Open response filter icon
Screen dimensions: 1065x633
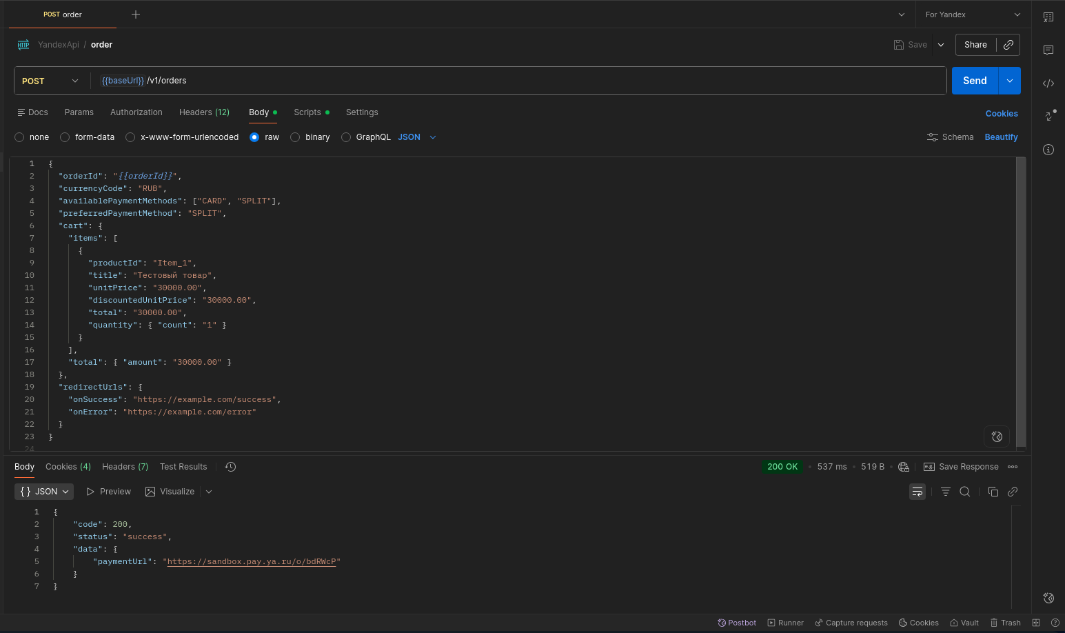coord(946,492)
